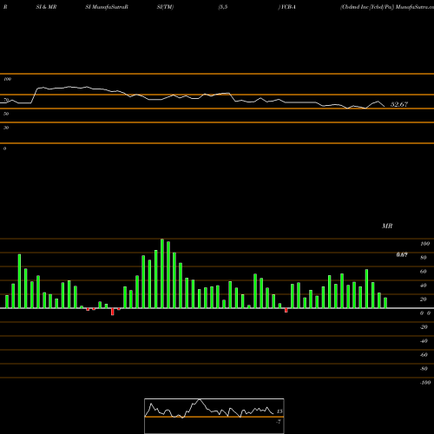Click the MR axis label -100

(424, 383)
